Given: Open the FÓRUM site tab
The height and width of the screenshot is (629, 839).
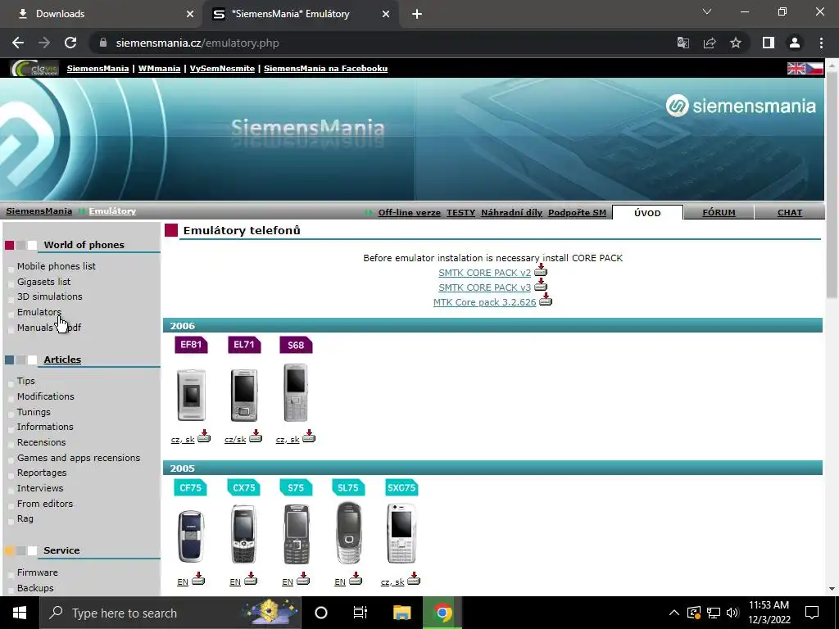Looking at the screenshot, I should (719, 212).
